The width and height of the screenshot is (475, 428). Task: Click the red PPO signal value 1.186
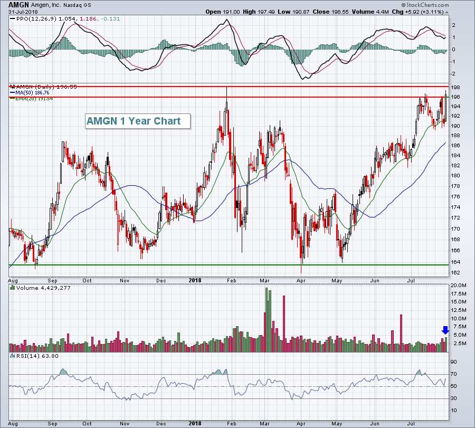[88, 19]
